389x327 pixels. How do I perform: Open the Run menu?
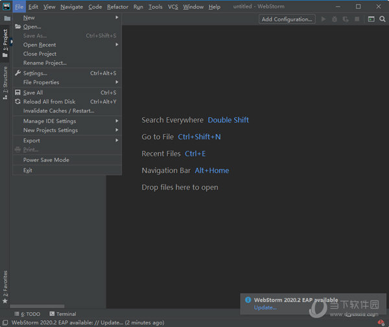(138, 6)
